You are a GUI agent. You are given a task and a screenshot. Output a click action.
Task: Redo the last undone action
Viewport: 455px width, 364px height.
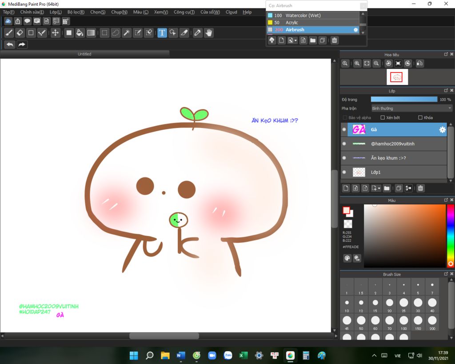click(22, 44)
